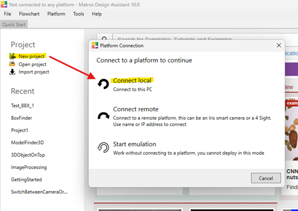
Task: Open recent project ModelFinder3D
Action: (27, 143)
